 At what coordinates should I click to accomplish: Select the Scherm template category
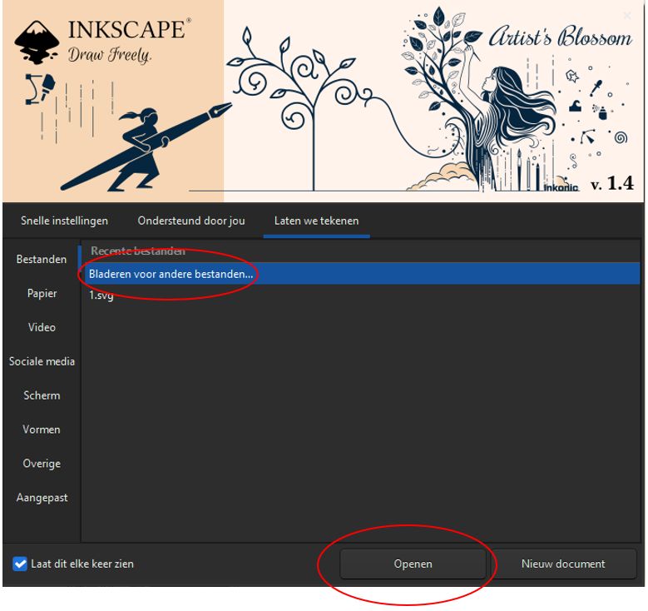(42, 395)
